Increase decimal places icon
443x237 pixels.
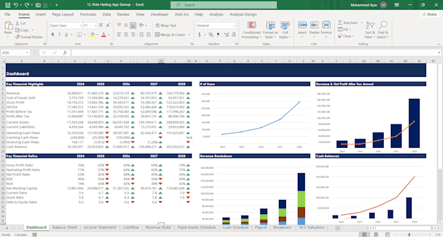click(x=226, y=35)
